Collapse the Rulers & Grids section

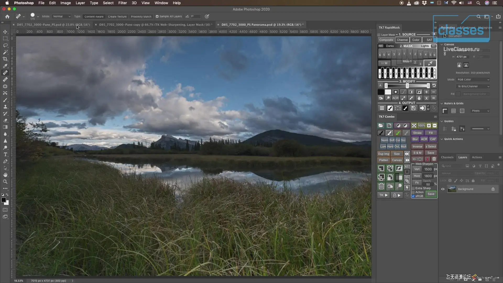[x=442, y=103]
